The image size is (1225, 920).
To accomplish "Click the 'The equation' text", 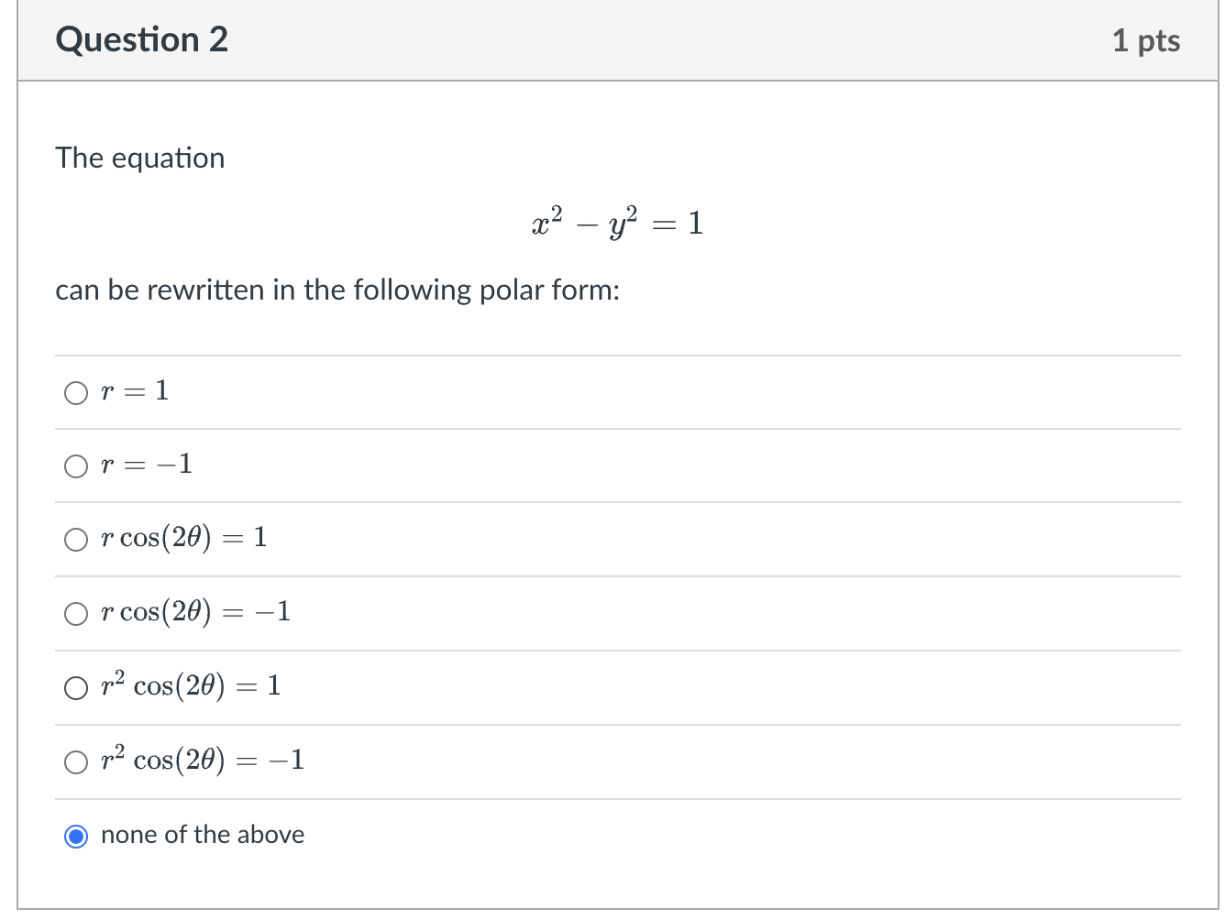I will pos(139,158).
